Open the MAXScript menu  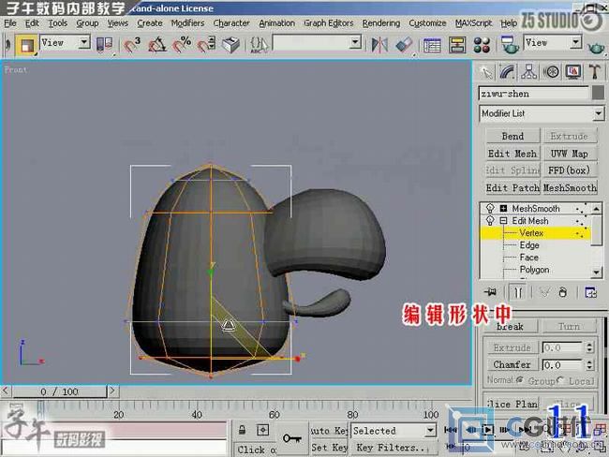(x=473, y=23)
